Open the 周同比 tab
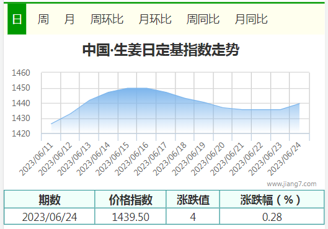This screenshot has height=229, width=328. [x=203, y=19]
